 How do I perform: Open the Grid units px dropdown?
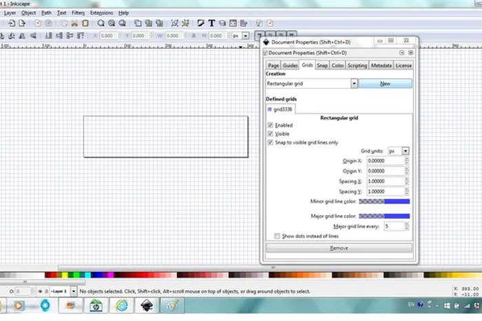coord(406,151)
